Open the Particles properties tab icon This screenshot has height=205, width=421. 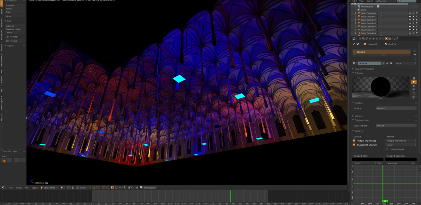(394, 38)
